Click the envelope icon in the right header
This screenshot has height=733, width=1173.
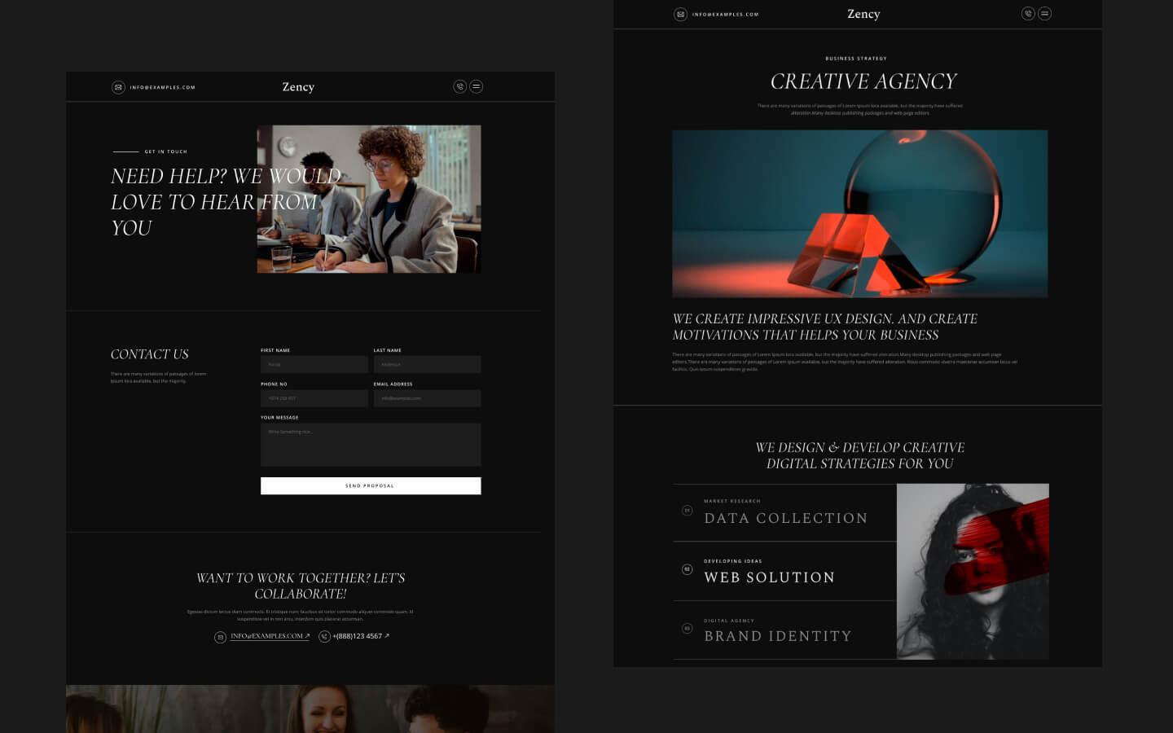click(681, 14)
